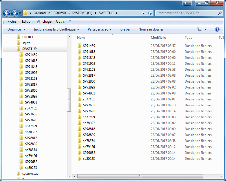Click SYSTEME (C:) in the address bar
This screenshot has height=181, width=226.
click(x=82, y=13)
